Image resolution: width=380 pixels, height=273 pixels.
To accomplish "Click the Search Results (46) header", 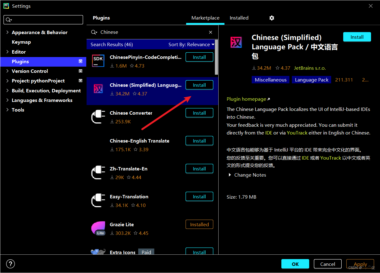I will [x=112, y=45].
